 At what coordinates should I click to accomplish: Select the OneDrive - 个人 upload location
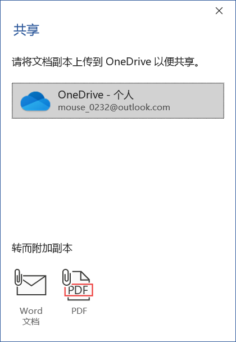118,101
